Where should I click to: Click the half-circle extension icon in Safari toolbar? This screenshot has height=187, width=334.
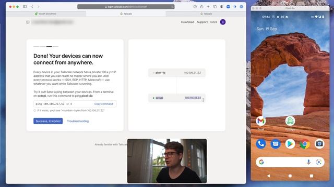(221, 7)
